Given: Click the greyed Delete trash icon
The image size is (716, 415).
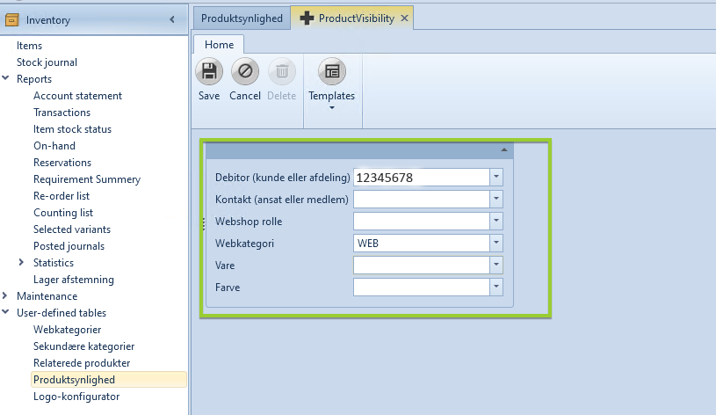Looking at the screenshot, I should pyautogui.click(x=282, y=72).
